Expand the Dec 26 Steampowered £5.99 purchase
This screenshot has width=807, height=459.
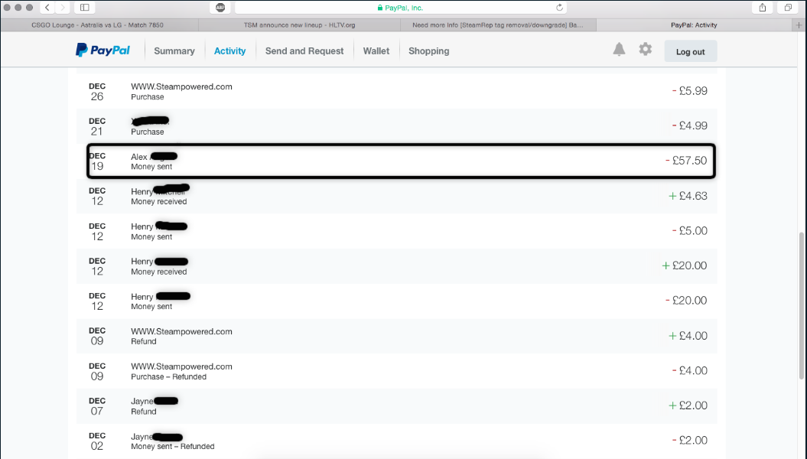[397, 91]
